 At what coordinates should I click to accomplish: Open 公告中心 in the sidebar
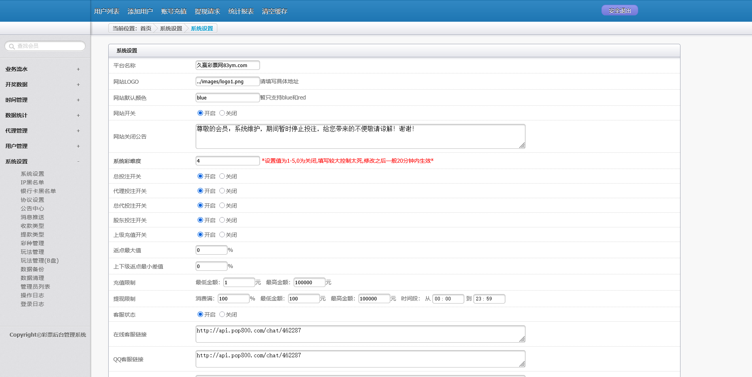[32, 208]
